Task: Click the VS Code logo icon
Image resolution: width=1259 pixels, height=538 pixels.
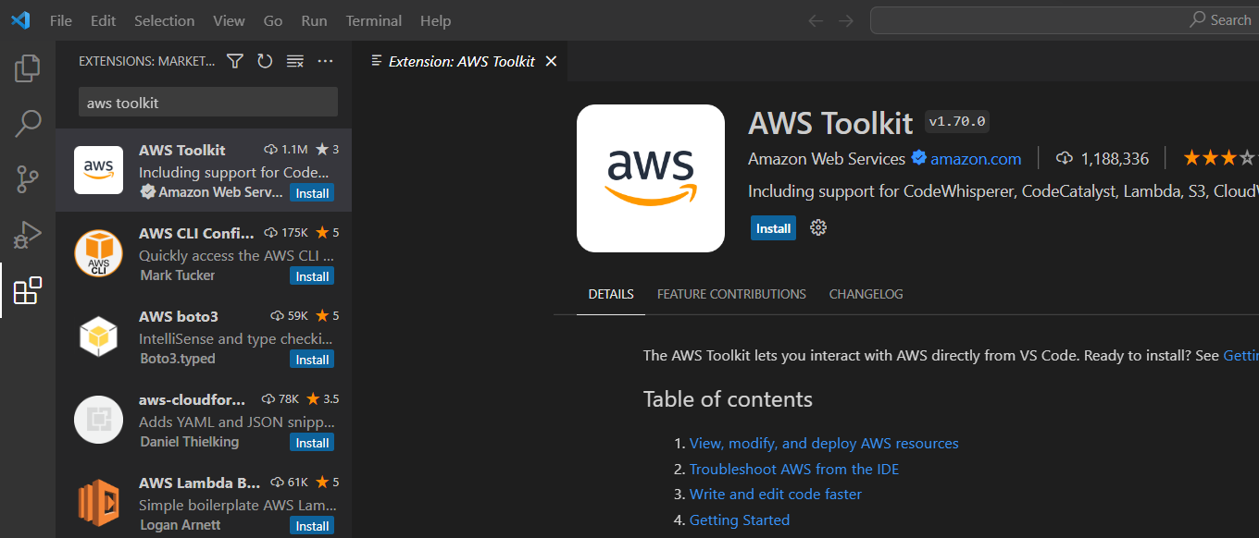Action: [20, 20]
